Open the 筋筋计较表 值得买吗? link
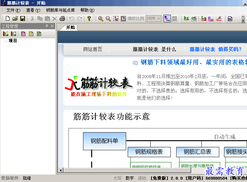 (215, 49)
